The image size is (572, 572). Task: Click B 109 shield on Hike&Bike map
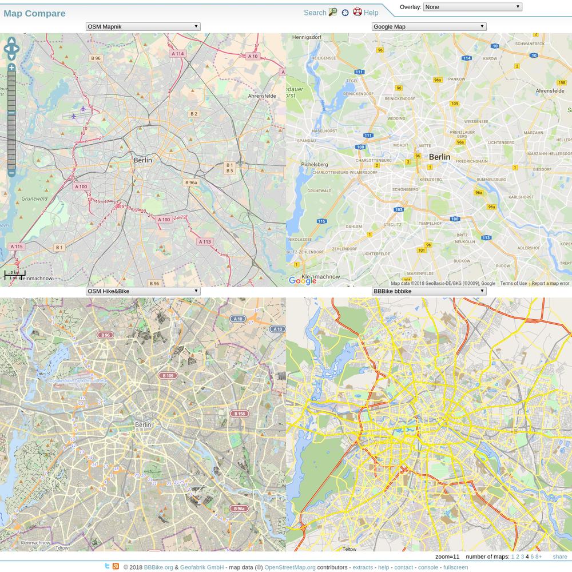click(x=168, y=375)
